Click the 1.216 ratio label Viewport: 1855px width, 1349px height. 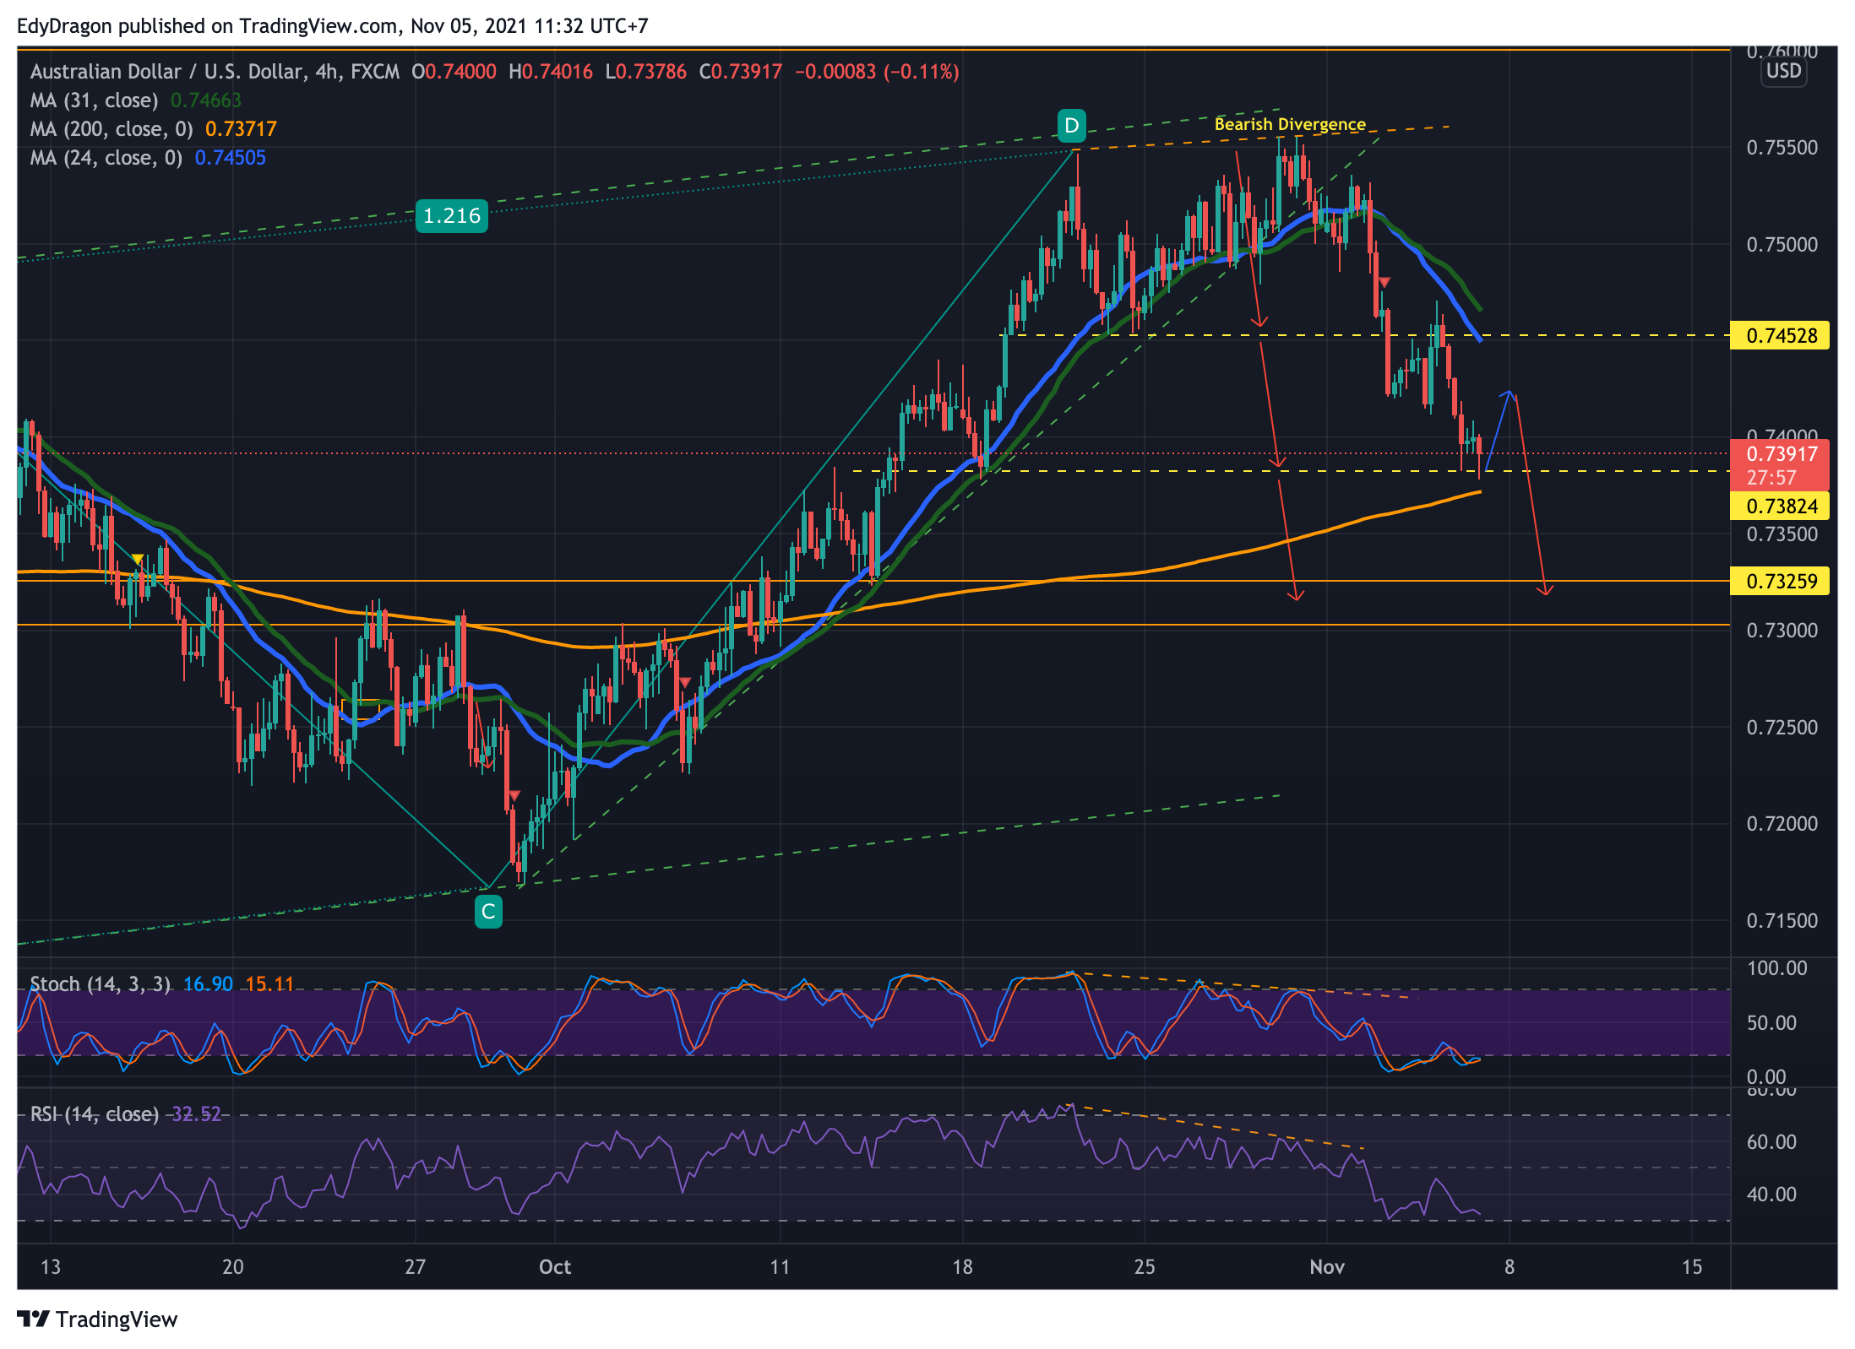point(452,216)
